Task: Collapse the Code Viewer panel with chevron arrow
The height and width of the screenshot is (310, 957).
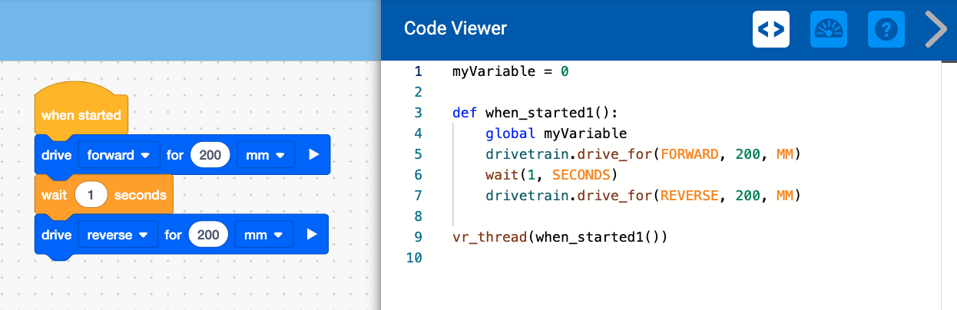Action: coord(936,29)
